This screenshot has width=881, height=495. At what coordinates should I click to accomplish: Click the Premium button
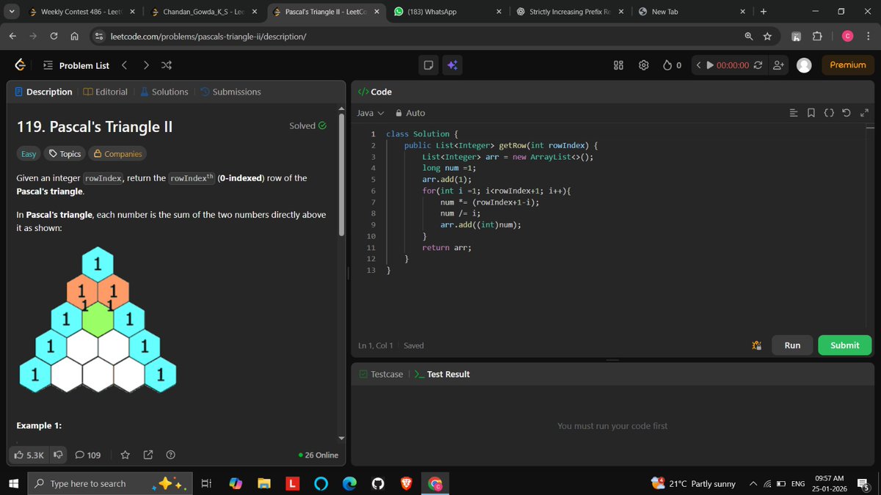(x=848, y=65)
